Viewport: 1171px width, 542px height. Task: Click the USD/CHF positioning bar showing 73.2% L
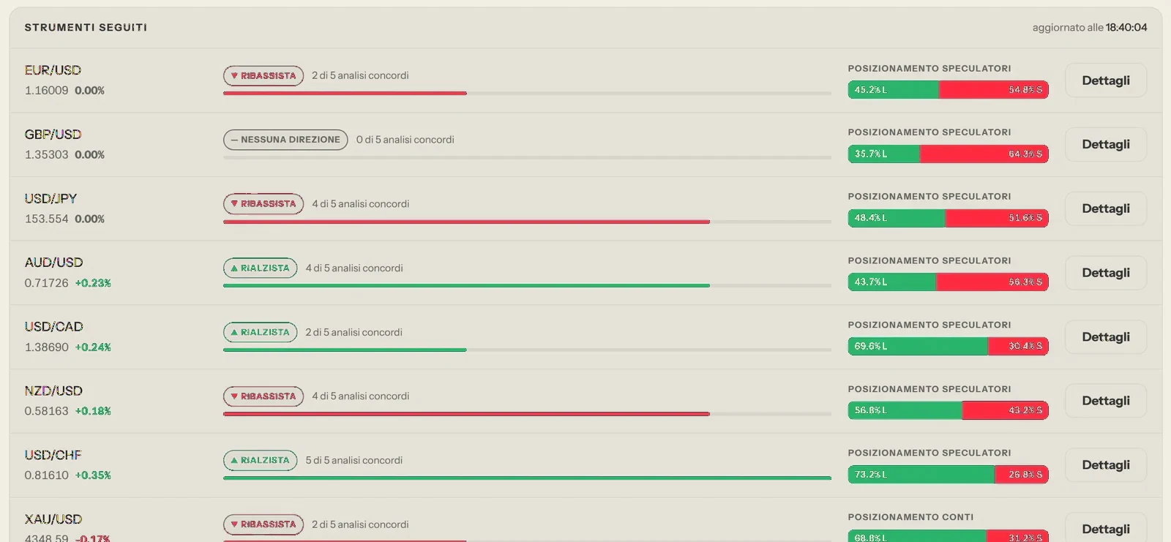pos(948,474)
